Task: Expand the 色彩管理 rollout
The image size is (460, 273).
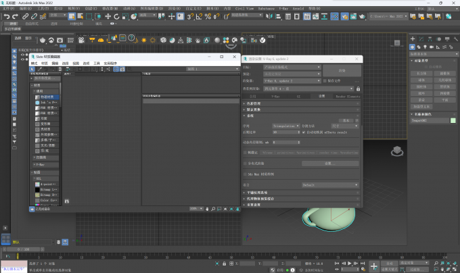Action: [302, 103]
